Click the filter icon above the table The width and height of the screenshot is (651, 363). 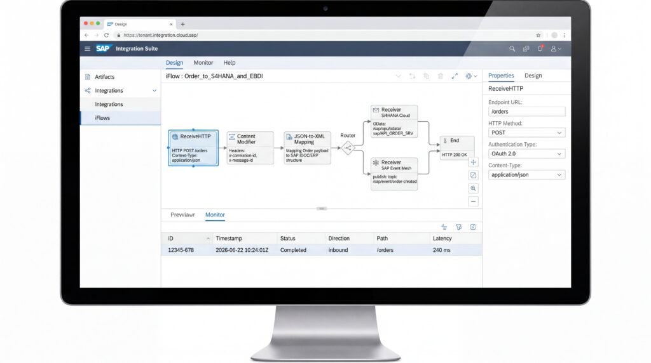459,227
